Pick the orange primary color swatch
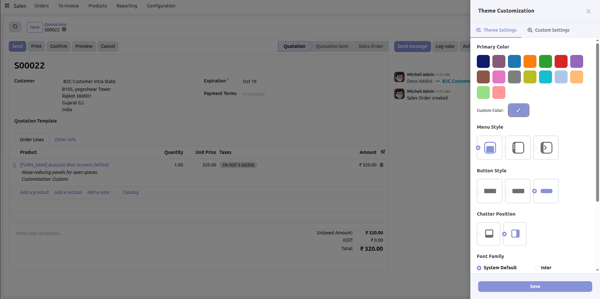Screen dimensions: 600x299 pyautogui.click(x=530, y=61)
